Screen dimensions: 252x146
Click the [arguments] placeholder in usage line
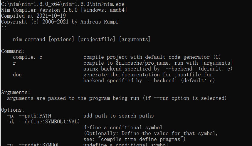point(135,39)
